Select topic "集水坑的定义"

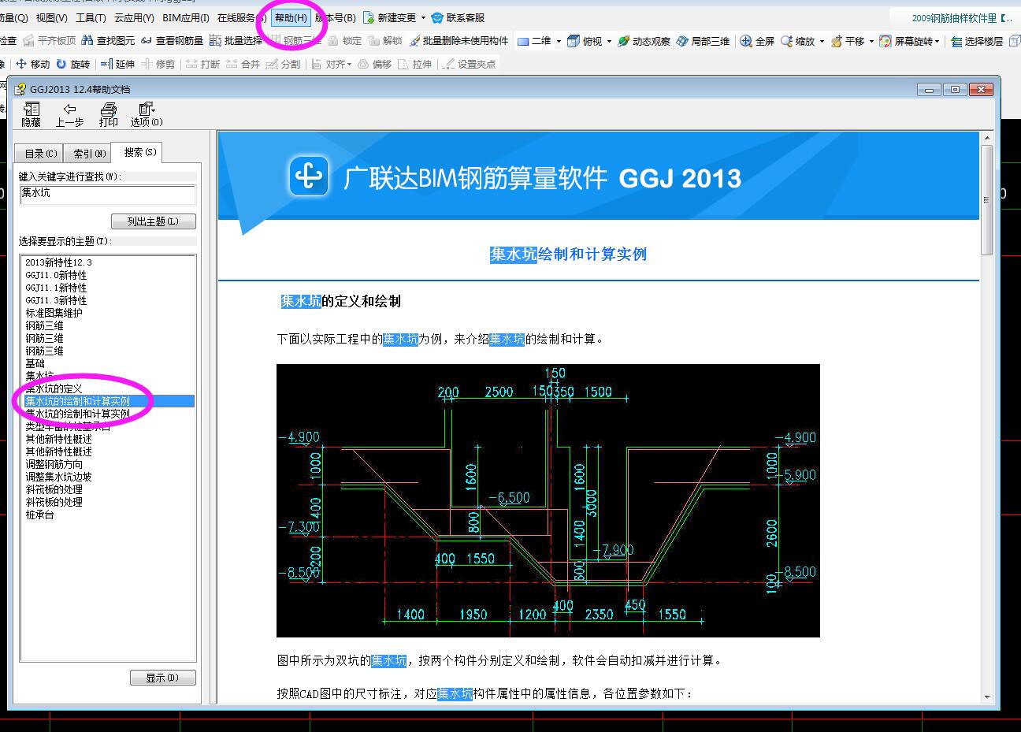coord(54,388)
